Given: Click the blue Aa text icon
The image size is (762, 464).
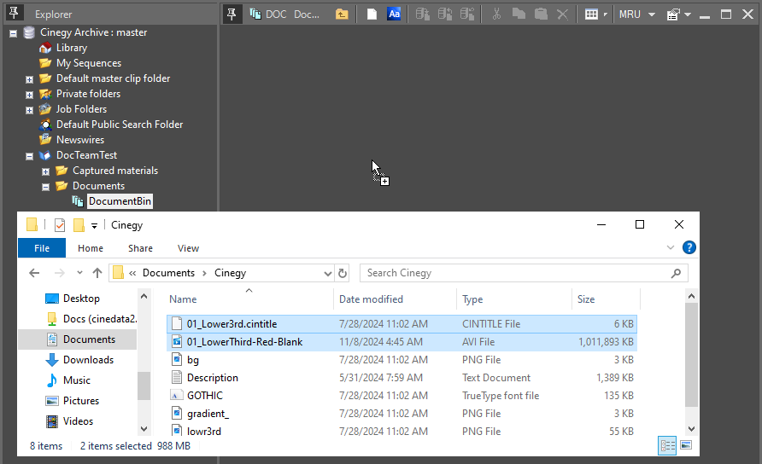Looking at the screenshot, I should [394, 14].
